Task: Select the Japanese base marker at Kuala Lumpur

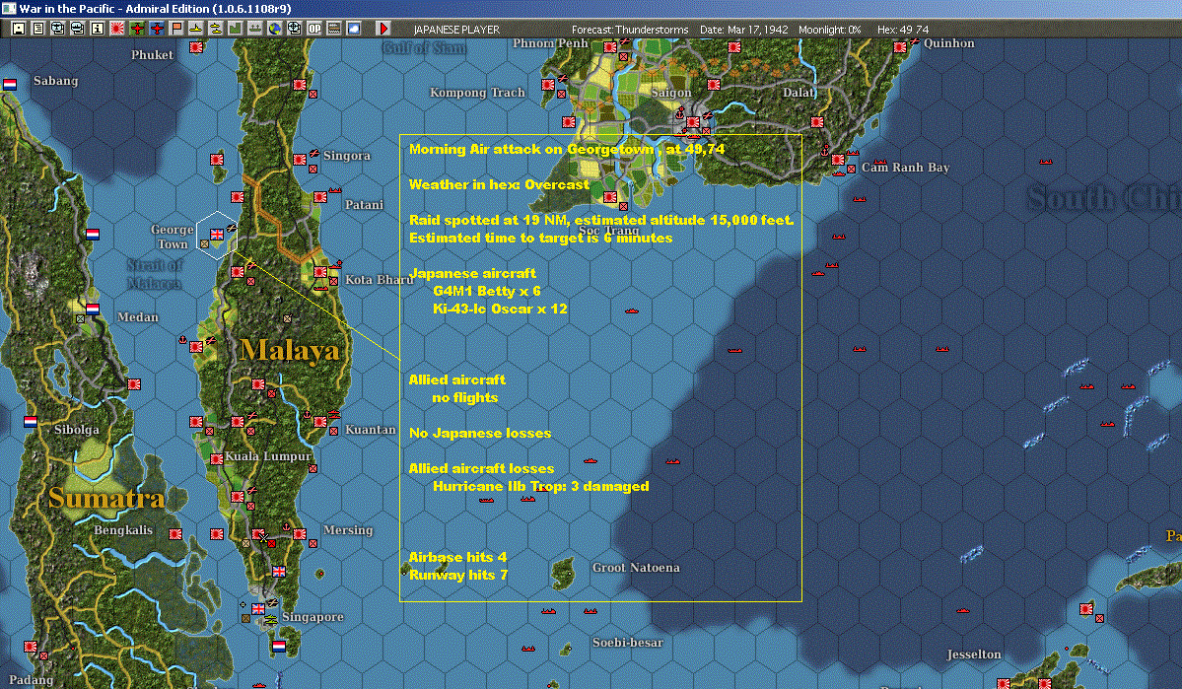Action: click(x=216, y=458)
